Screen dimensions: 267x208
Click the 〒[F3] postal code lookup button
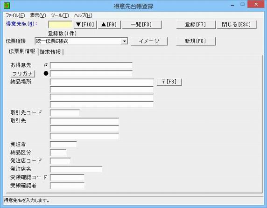pyautogui.click(x=169, y=82)
